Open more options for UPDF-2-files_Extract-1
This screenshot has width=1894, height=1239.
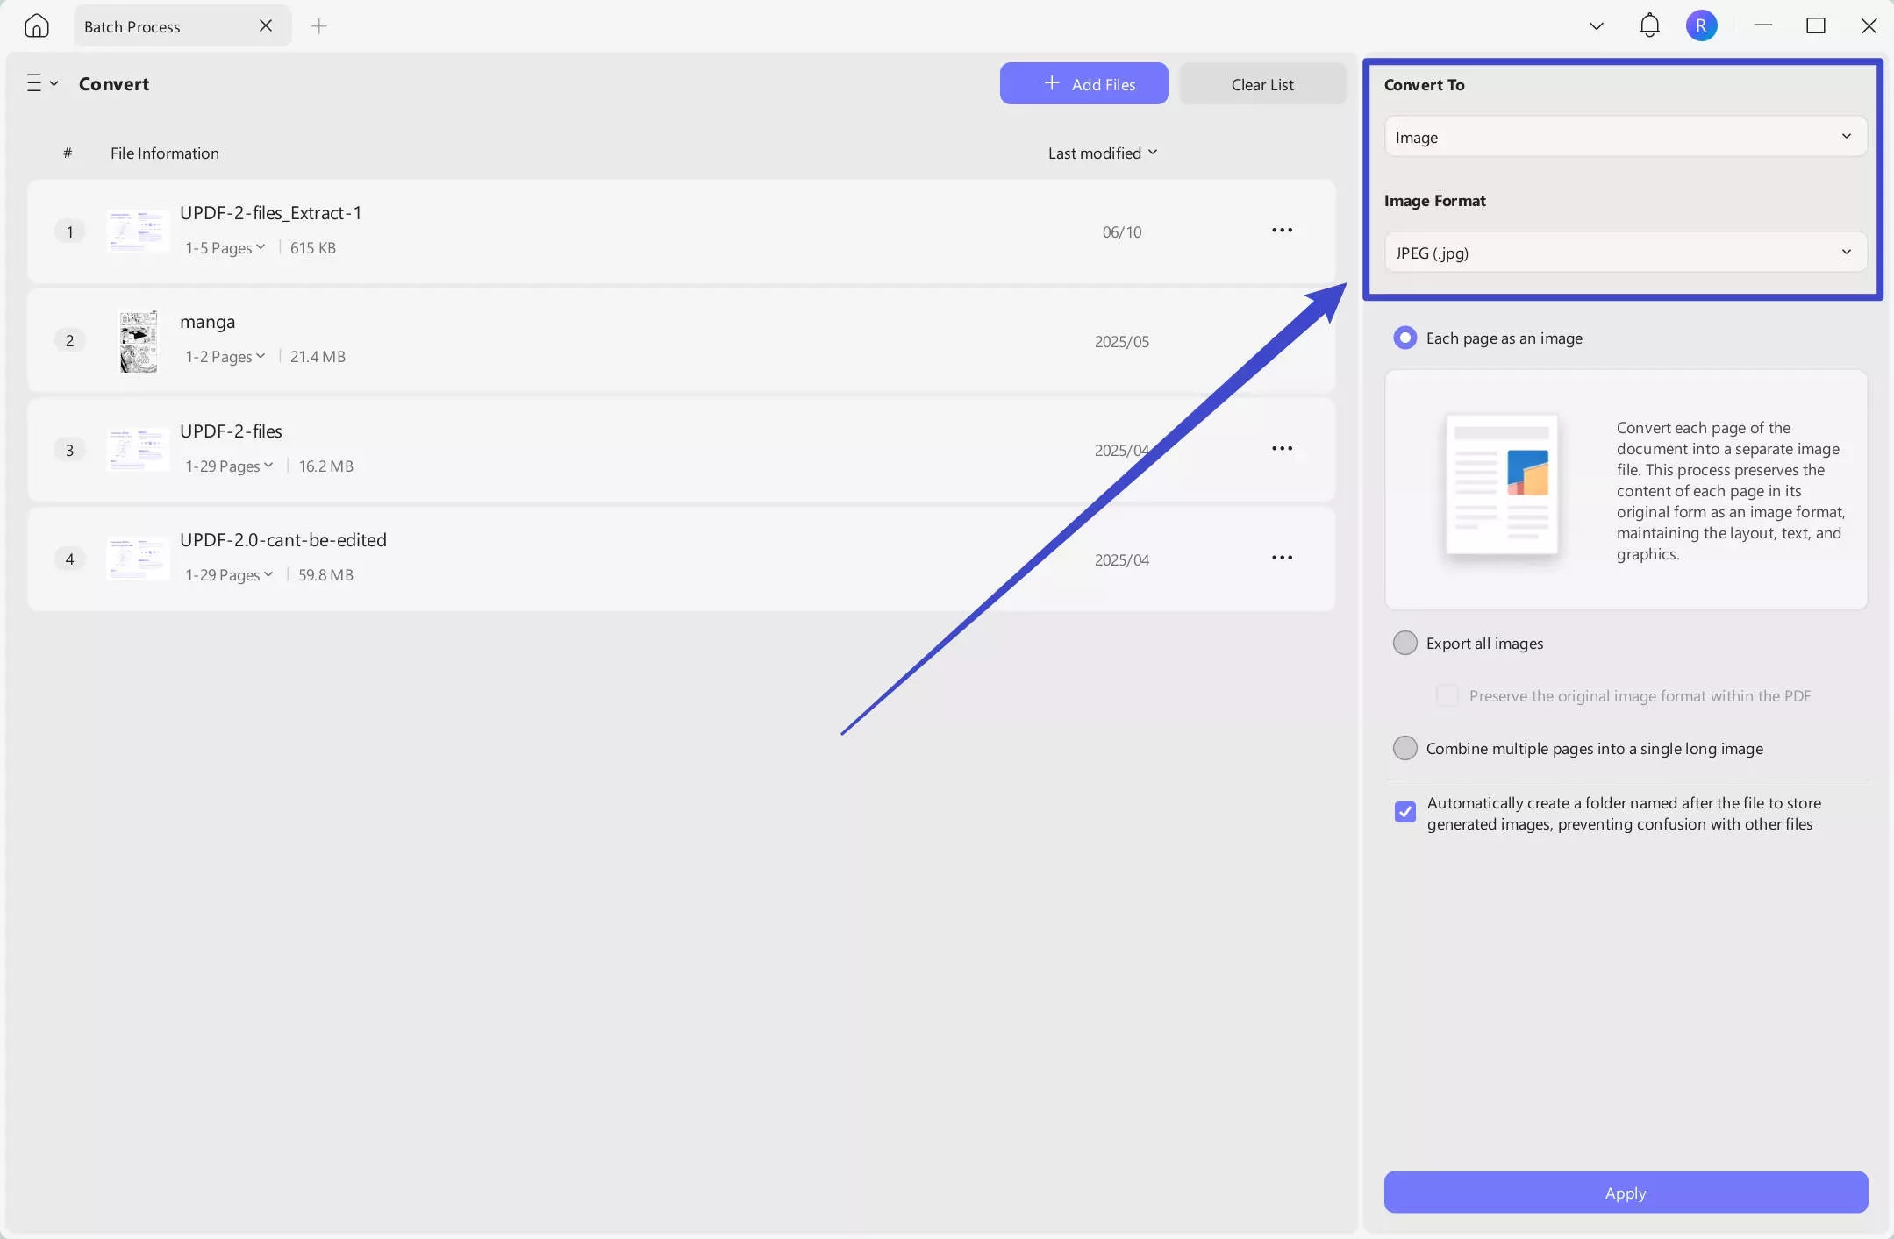pos(1282,231)
